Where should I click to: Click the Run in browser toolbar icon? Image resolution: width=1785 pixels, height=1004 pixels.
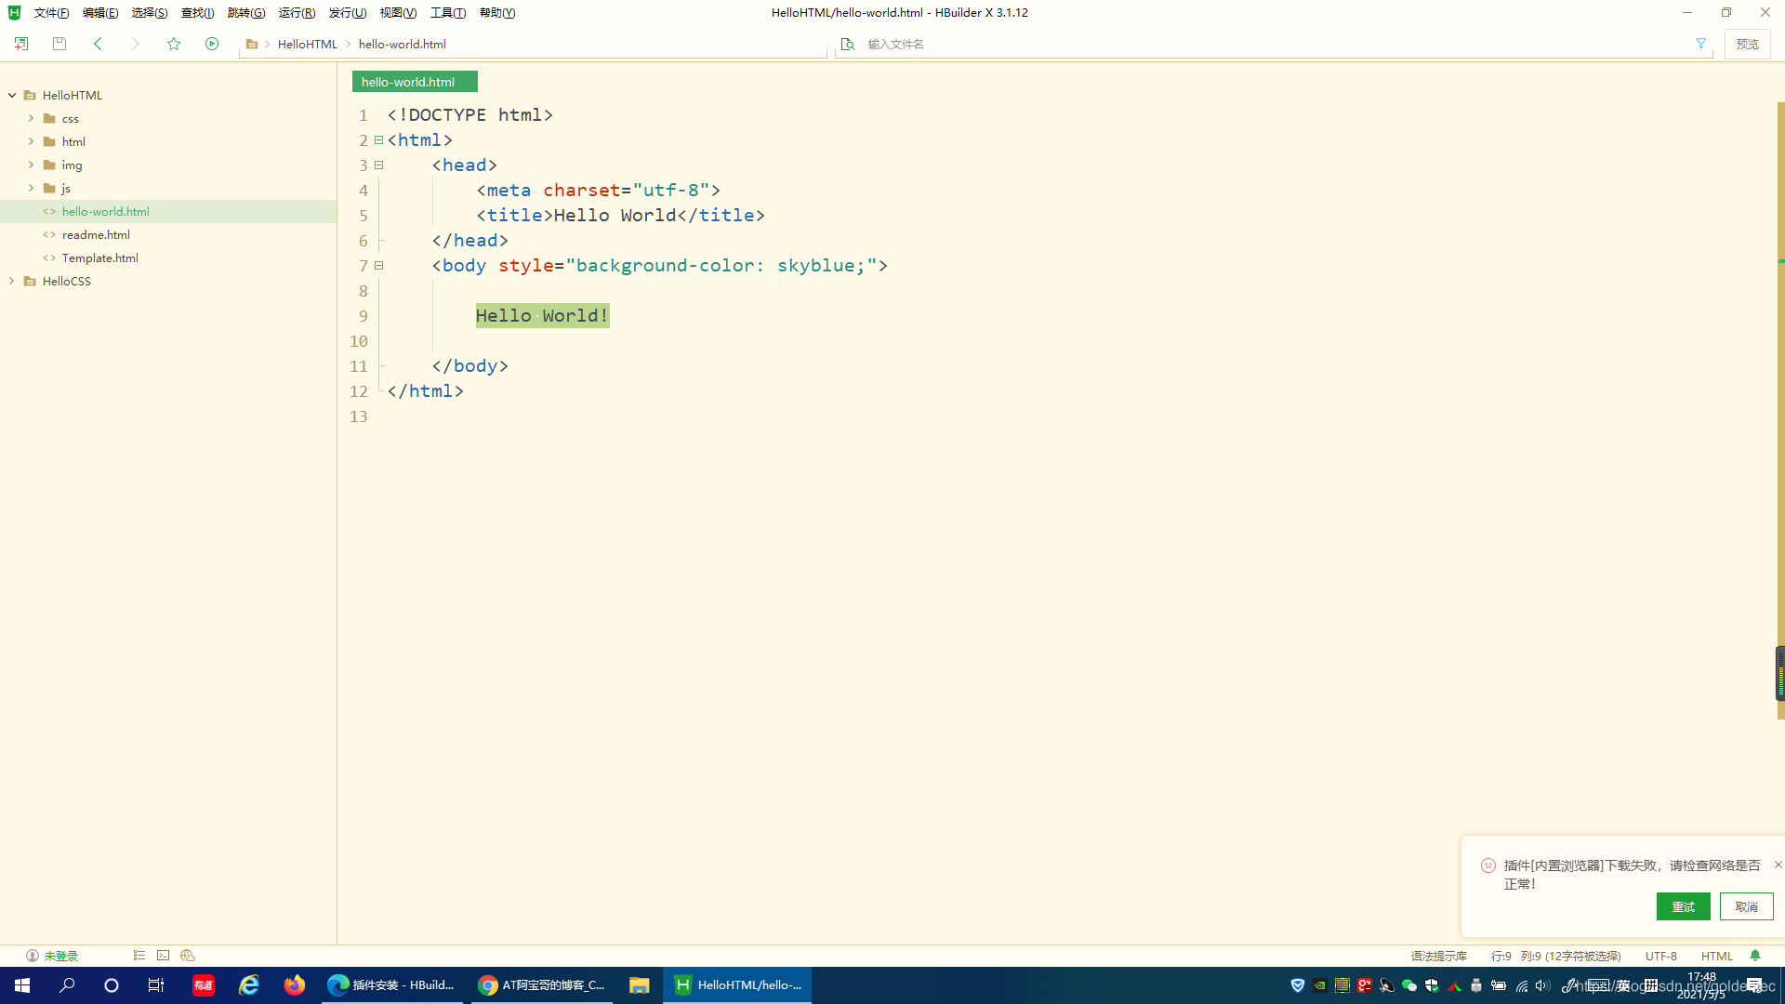(x=212, y=44)
